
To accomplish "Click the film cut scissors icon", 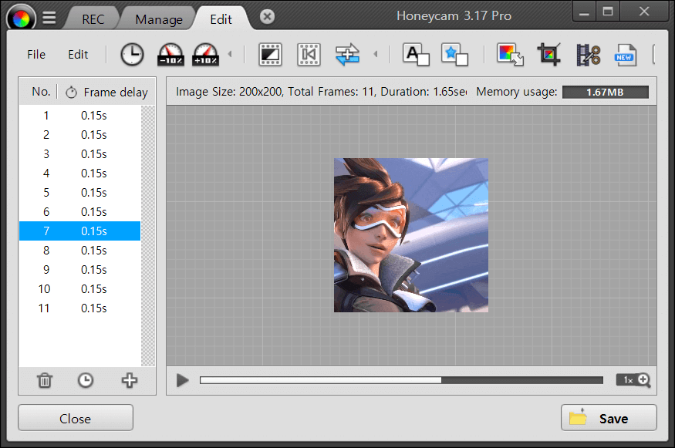I will (x=588, y=54).
